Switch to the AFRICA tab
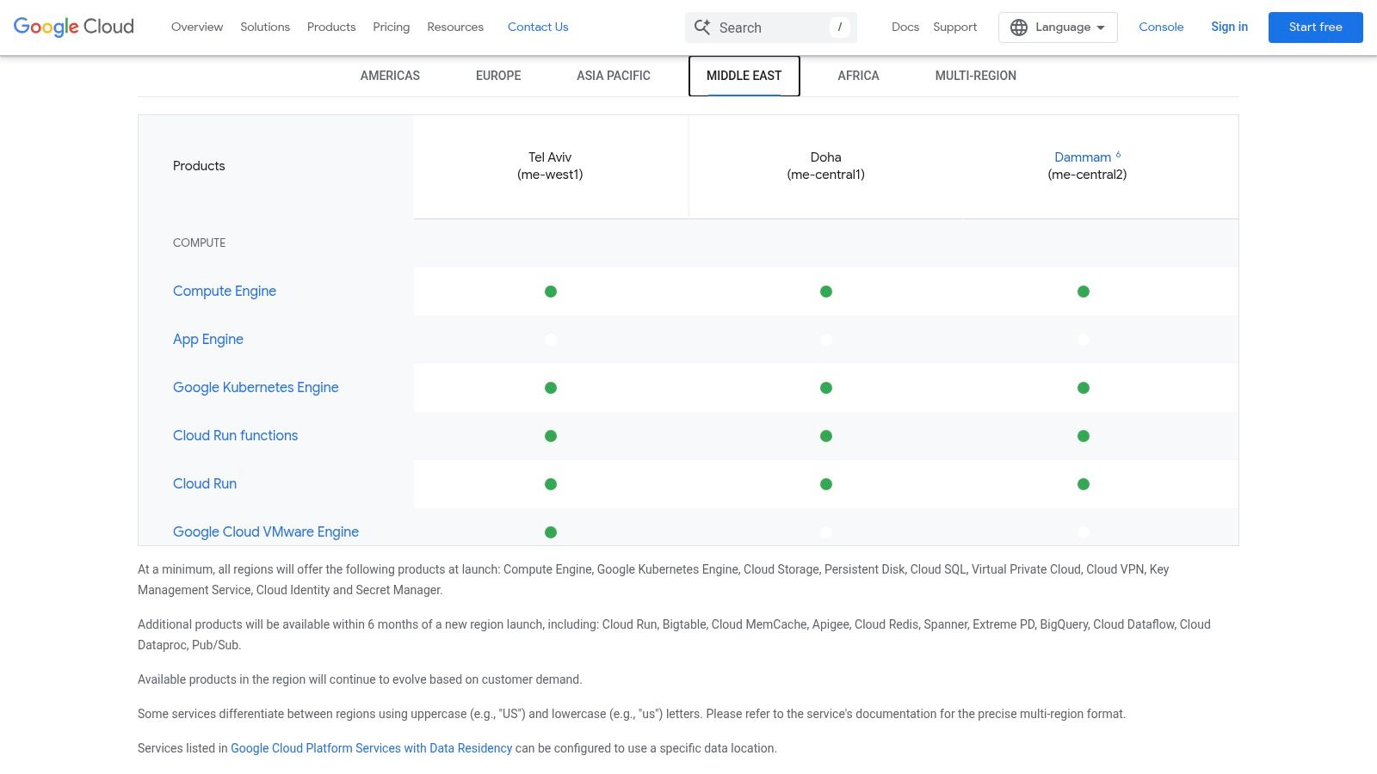 coord(858,76)
